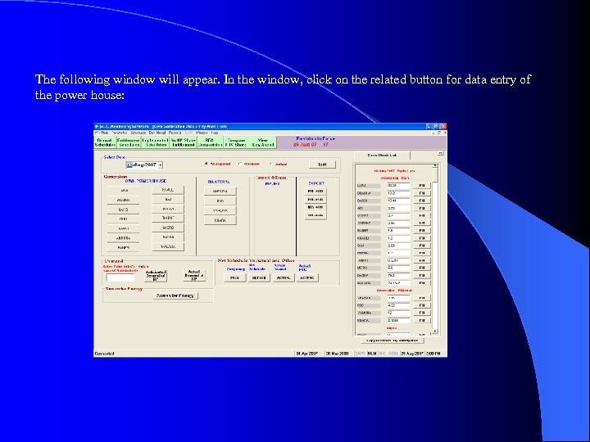The width and height of the screenshot is (590, 442).
Task: Select the Entry Check List tab
Action: pyautogui.click(x=382, y=156)
